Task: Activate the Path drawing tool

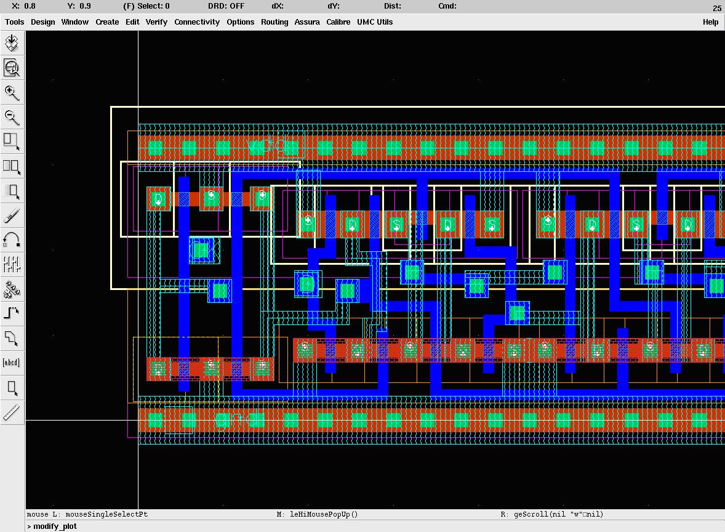Action: [x=12, y=313]
